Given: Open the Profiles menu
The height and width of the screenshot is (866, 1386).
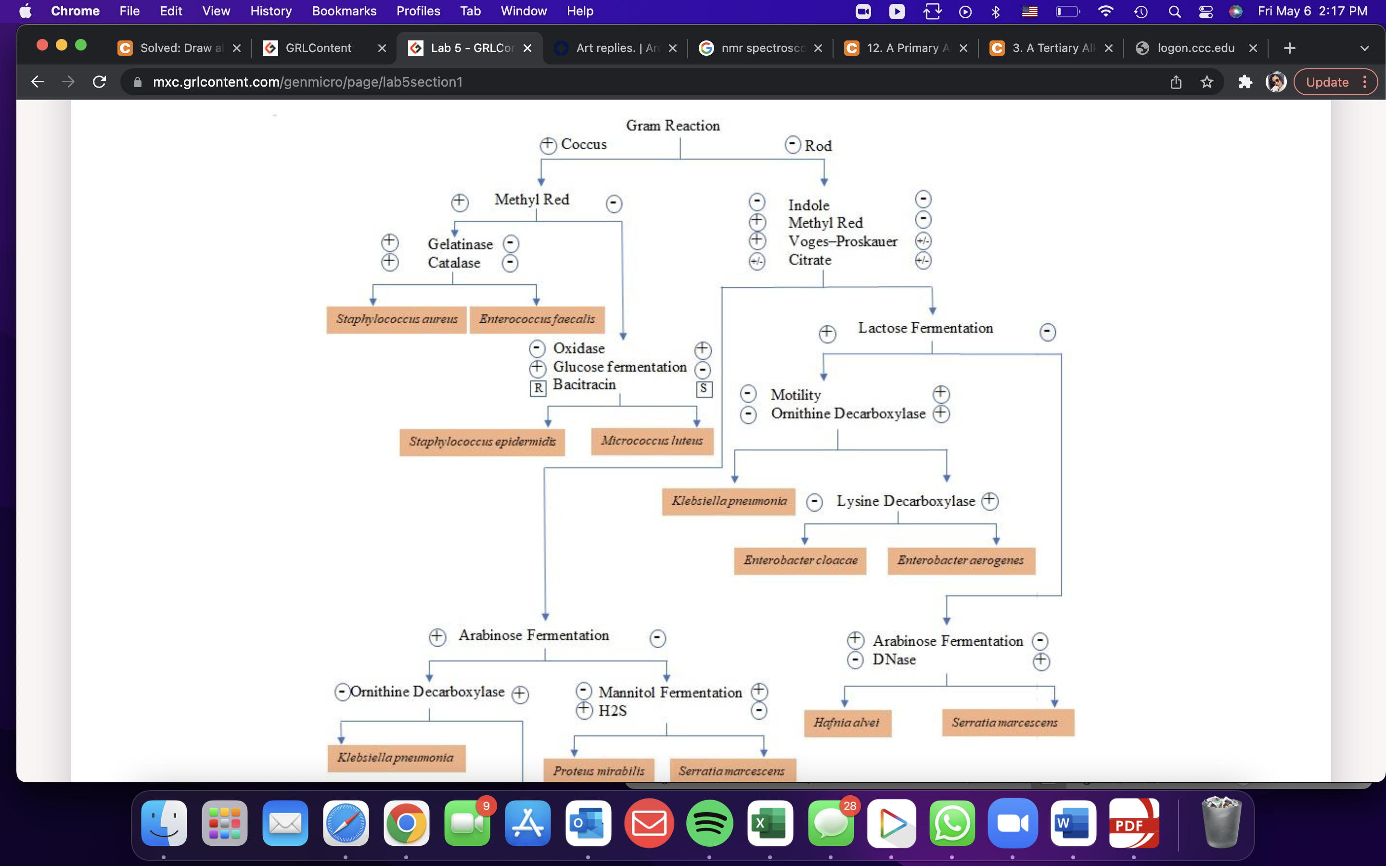Looking at the screenshot, I should (x=418, y=12).
